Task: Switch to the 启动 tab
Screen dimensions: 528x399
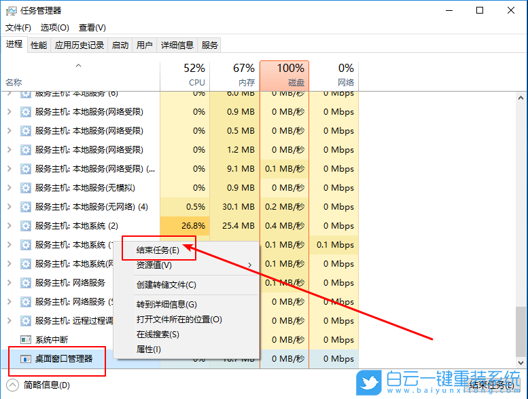Action: pyautogui.click(x=120, y=45)
